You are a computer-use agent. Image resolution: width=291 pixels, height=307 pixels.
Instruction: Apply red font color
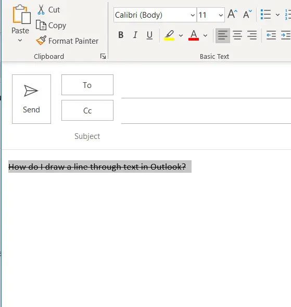194,35
